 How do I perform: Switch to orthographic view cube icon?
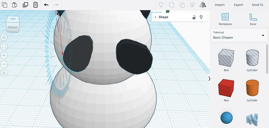point(4,73)
